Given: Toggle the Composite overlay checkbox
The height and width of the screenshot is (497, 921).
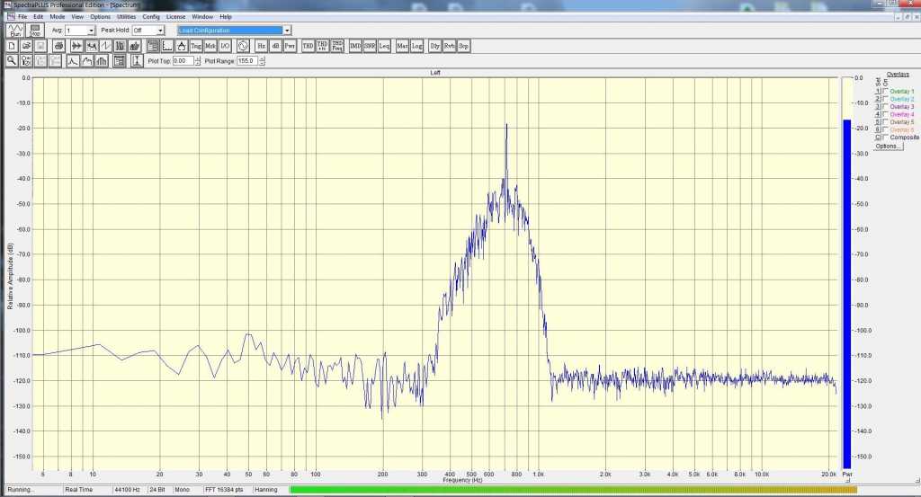Looking at the screenshot, I should click(886, 137).
